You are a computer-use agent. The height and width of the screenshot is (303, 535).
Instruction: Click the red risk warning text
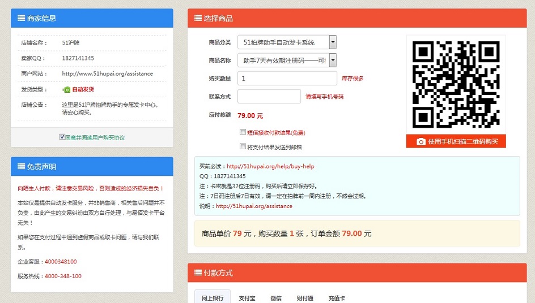(91, 188)
